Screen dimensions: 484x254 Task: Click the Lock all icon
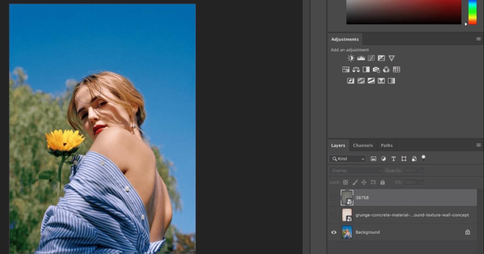point(382,182)
